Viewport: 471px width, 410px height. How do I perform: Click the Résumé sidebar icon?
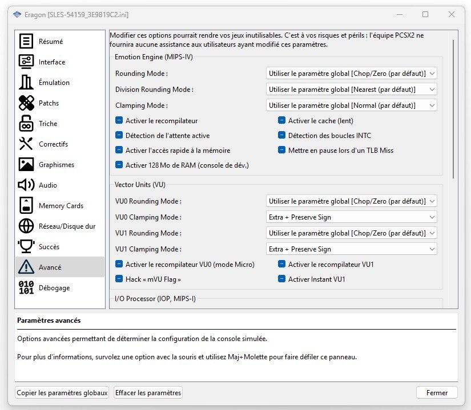click(x=26, y=42)
